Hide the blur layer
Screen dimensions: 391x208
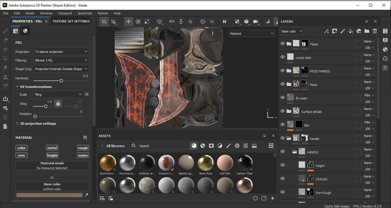pos(283,125)
